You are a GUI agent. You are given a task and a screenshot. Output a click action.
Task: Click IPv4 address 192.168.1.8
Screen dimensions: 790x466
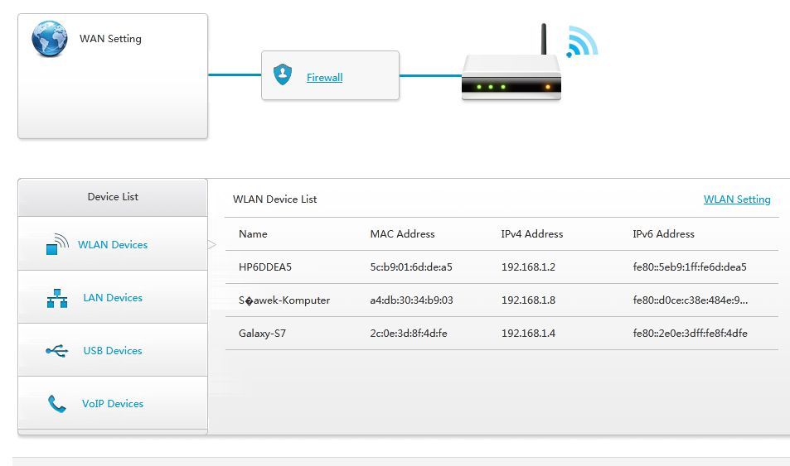pos(528,300)
